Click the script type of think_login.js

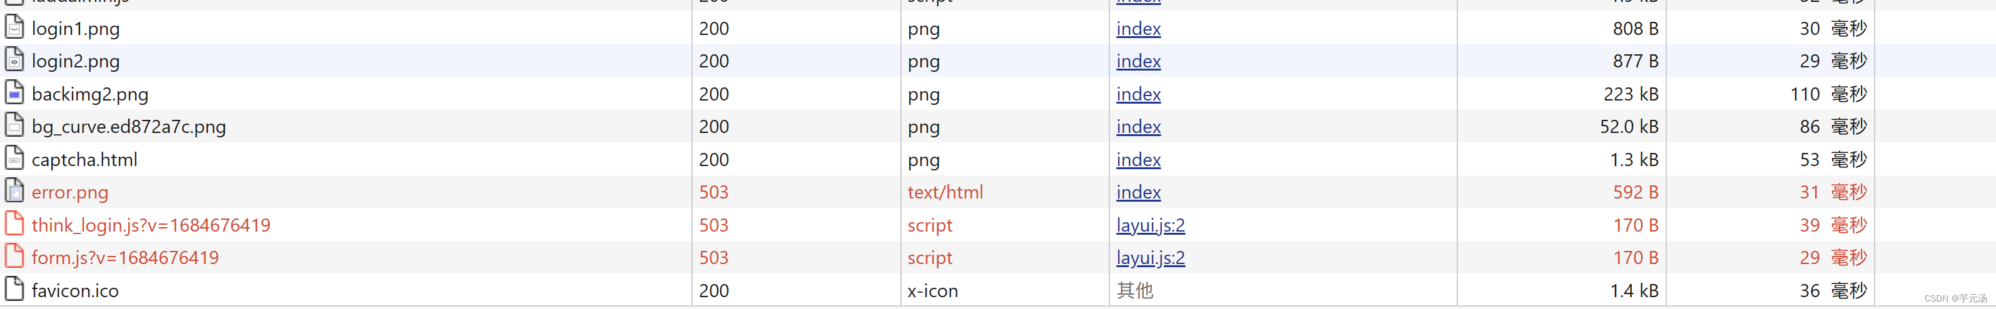pyautogui.click(x=930, y=227)
